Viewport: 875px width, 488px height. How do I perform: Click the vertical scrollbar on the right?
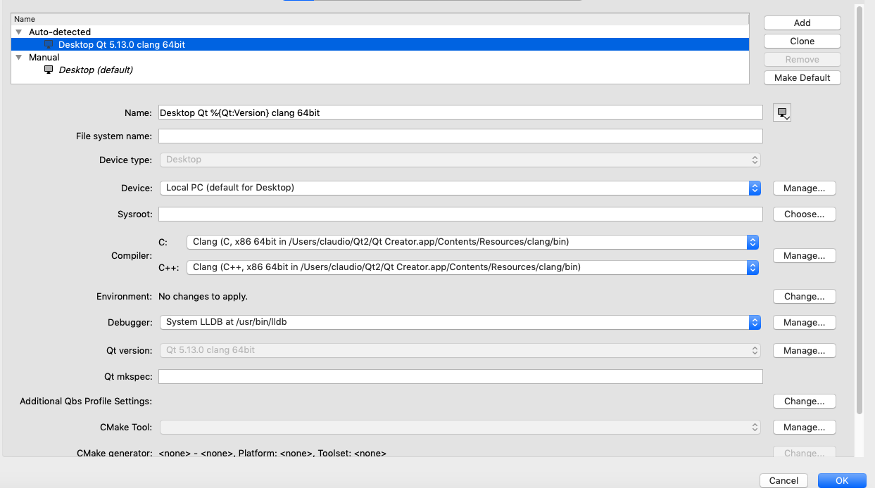coord(859,211)
